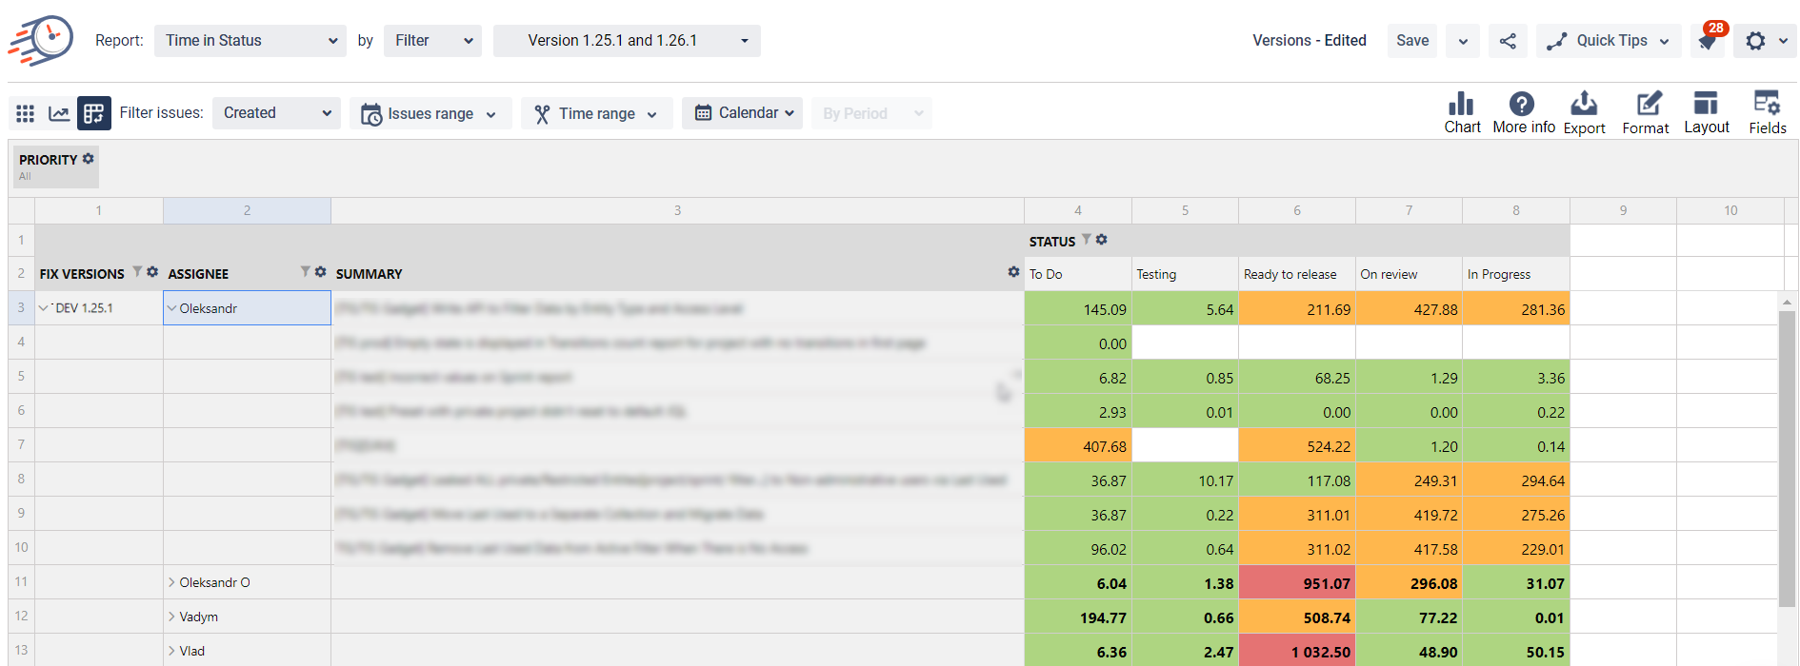Switch to line chart view
Viewport: 1800px width, 666px height.
59,113
